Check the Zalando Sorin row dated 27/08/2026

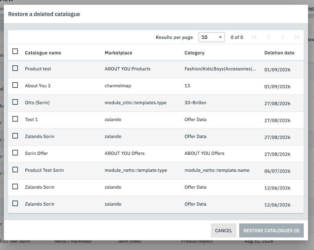pyautogui.click(x=15, y=136)
